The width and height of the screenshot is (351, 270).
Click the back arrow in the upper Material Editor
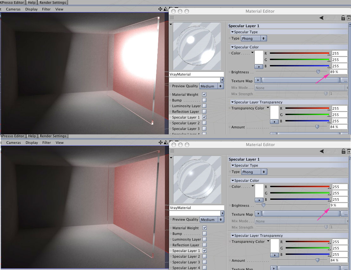322,18
